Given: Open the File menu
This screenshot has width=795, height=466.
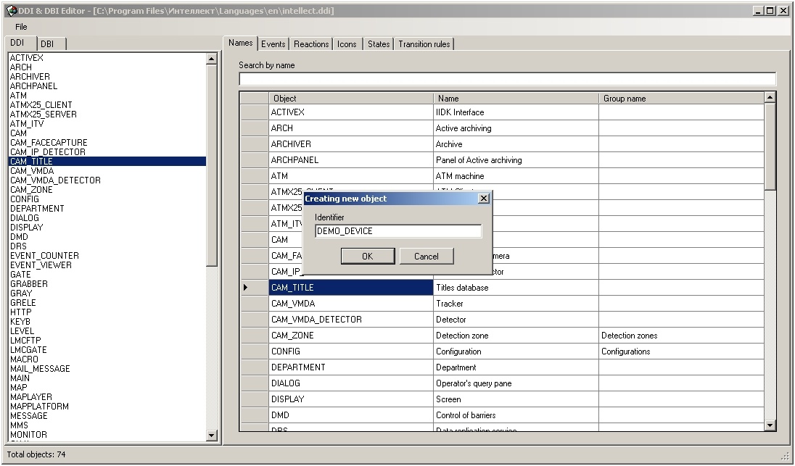Looking at the screenshot, I should [21, 27].
